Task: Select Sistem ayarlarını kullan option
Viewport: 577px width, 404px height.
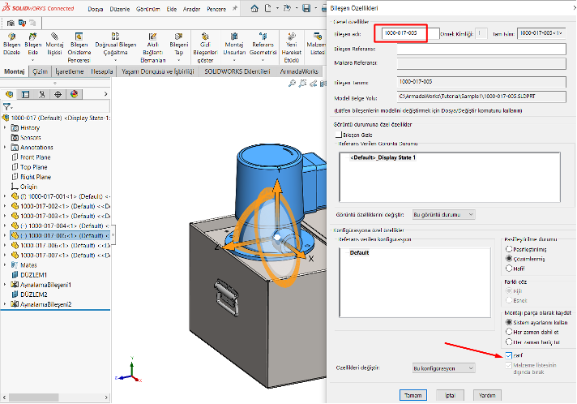Action: coord(509,322)
